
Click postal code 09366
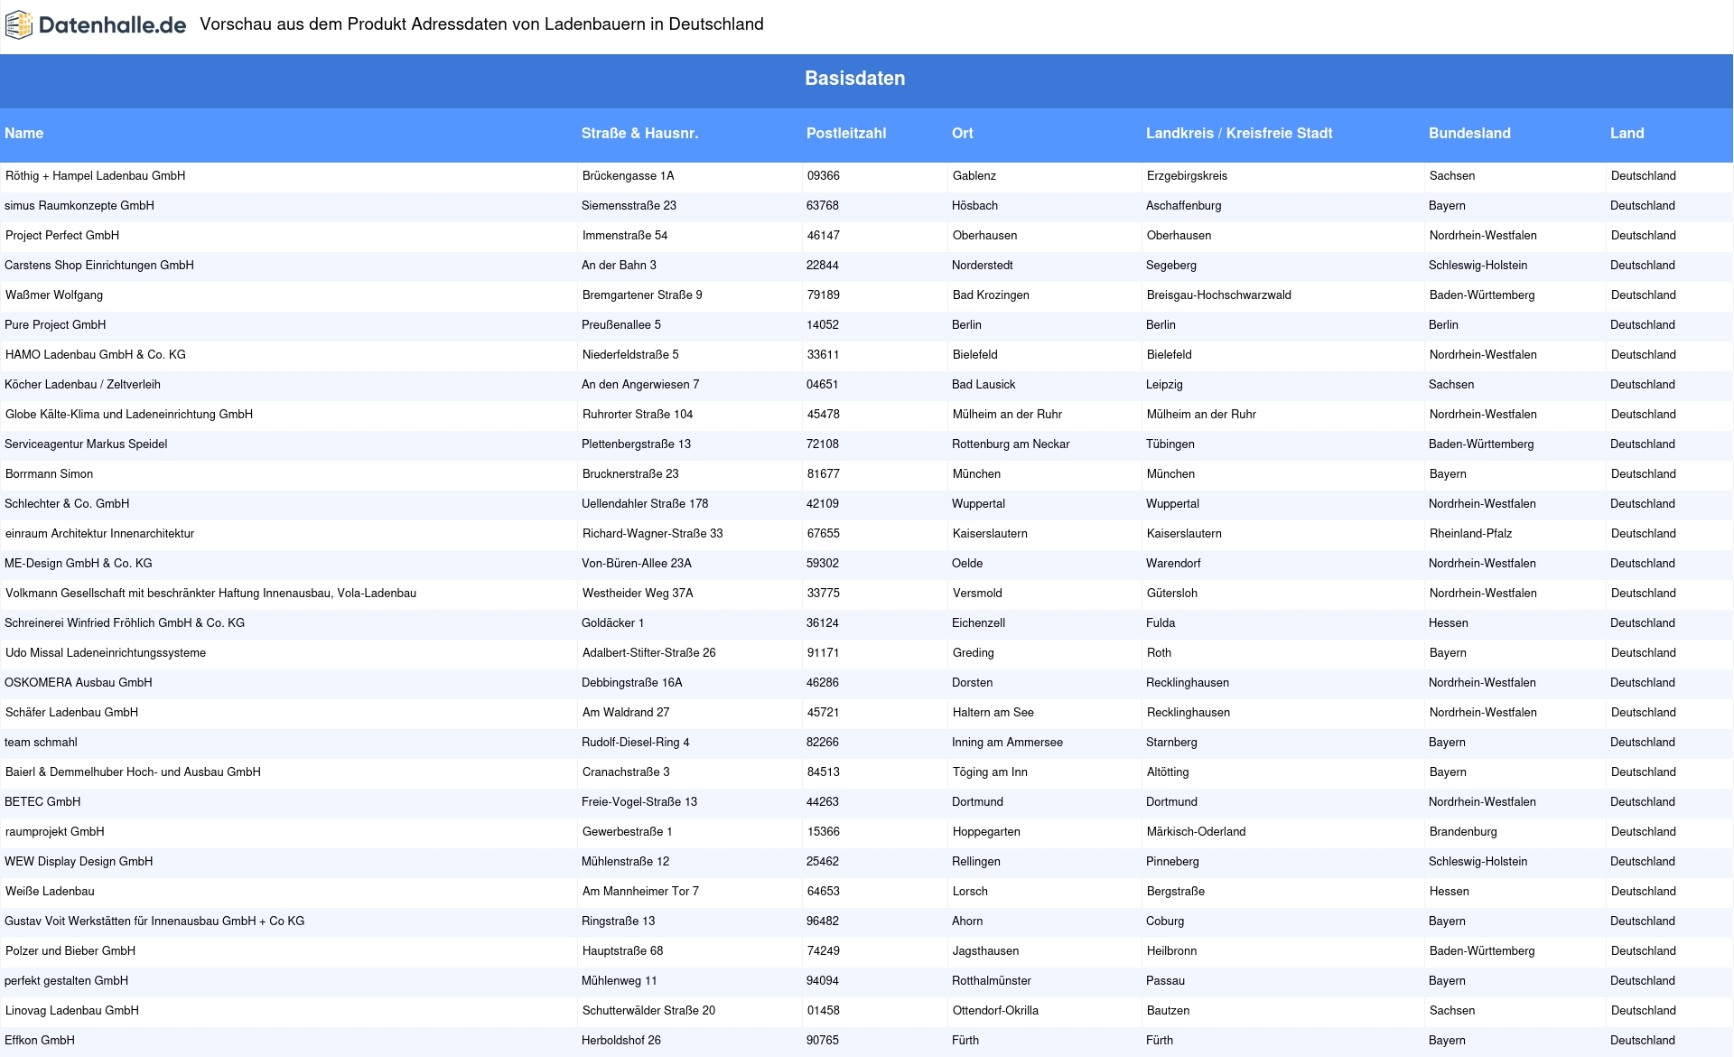[x=824, y=175]
